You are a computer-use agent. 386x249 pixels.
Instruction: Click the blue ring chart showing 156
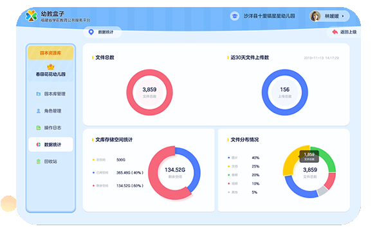tap(285, 93)
